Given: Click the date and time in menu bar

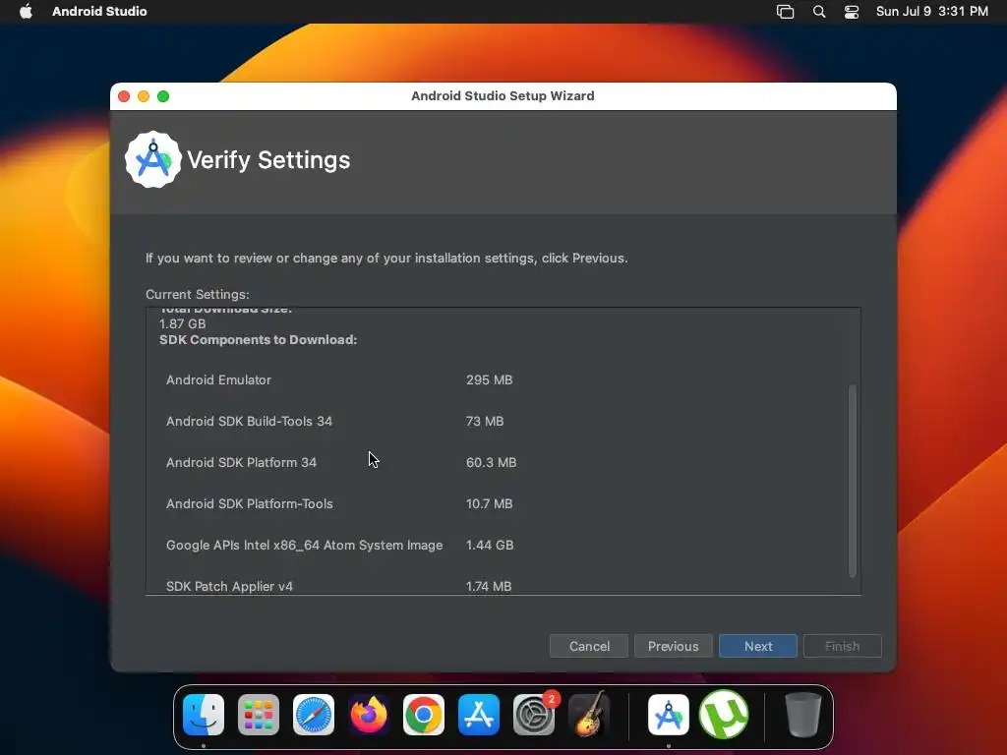Looking at the screenshot, I should [932, 11].
